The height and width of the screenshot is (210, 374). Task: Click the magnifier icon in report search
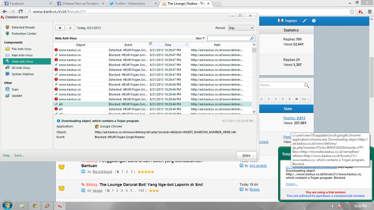pyautogui.click(x=252, y=38)
